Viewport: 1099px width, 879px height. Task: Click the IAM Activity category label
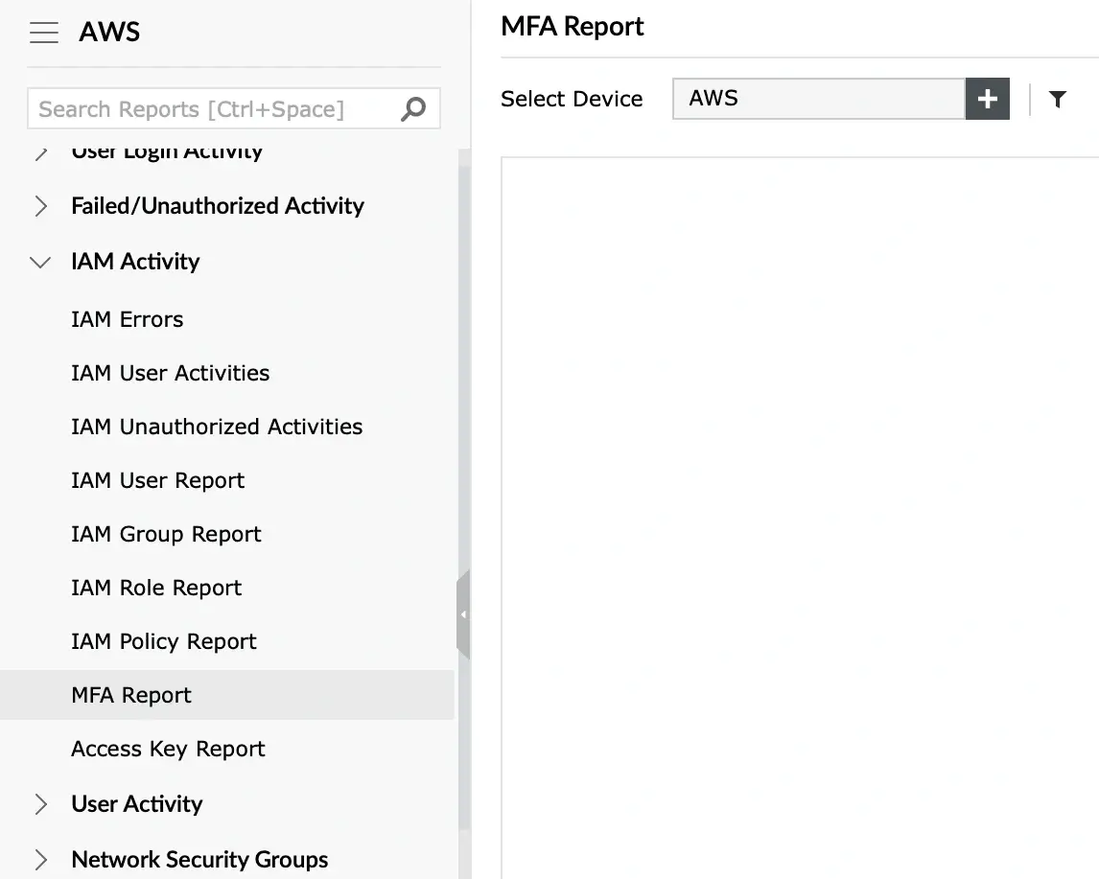135,262
